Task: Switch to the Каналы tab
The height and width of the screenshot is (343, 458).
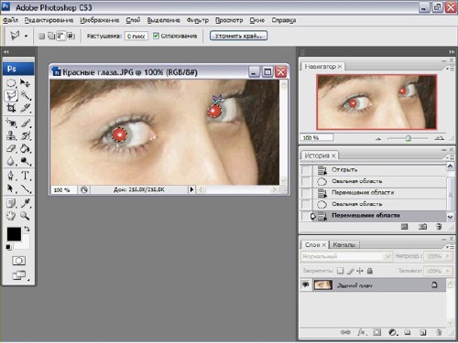Action: point(344,244)
